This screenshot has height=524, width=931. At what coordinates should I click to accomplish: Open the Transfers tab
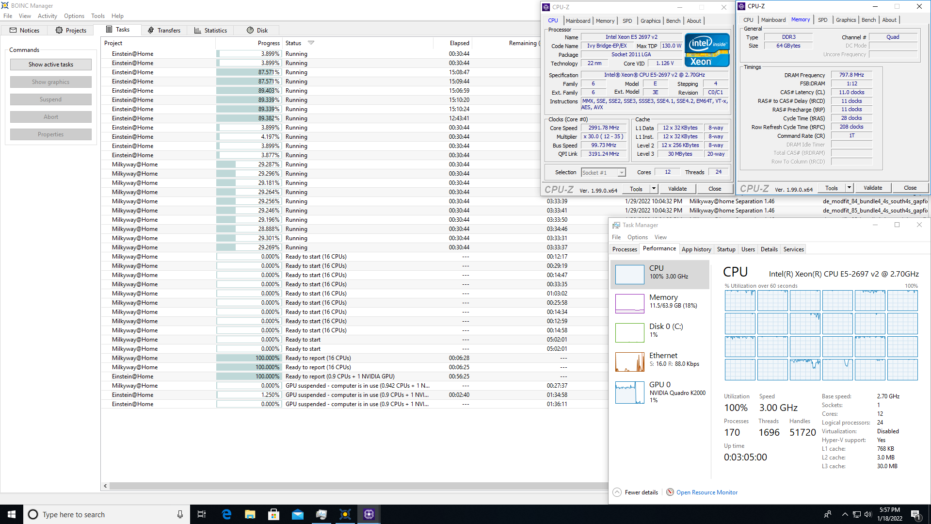point(164,30)
